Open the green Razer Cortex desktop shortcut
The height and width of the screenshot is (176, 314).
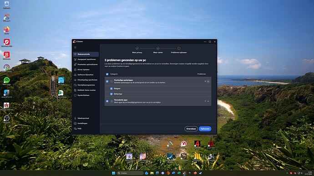pos(7,81)
